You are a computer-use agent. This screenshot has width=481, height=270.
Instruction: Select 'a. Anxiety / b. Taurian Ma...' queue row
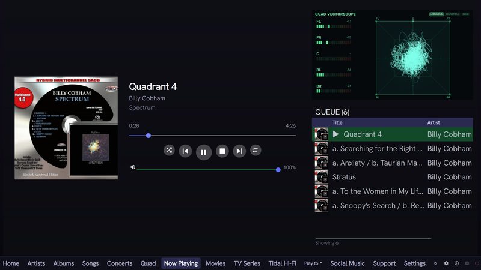click(393, 163)
